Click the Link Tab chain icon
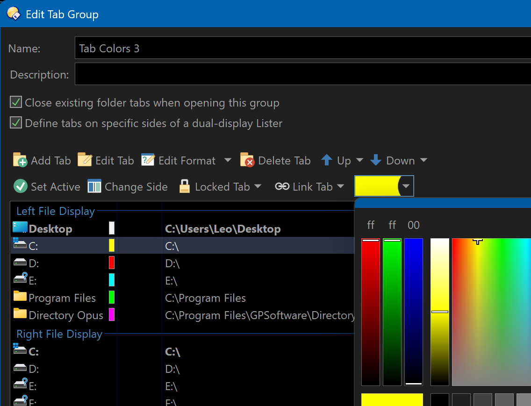The image size is (531, 406). tap(282, 186)
